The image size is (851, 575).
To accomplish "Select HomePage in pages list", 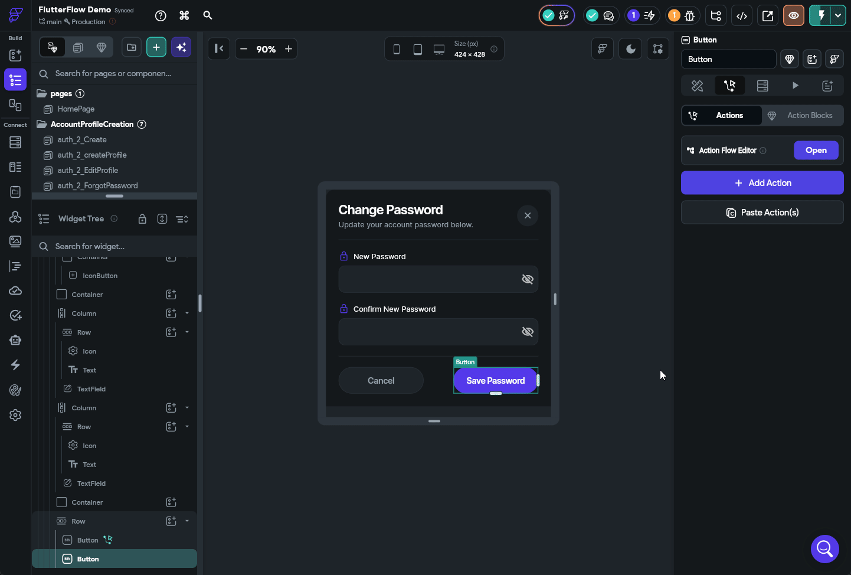I will 76,109.
